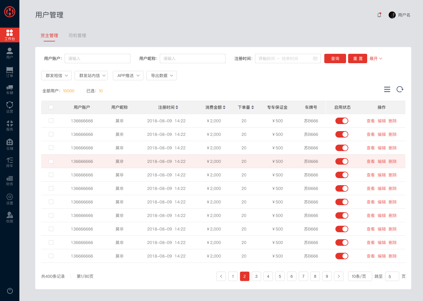Open 排车 scheduling in sidebar
The width and height of the screenshot is (423, 301).
(10, 162)
